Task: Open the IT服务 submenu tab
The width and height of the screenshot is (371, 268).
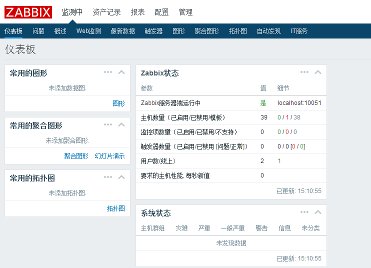Action: [x=299, y=31]
